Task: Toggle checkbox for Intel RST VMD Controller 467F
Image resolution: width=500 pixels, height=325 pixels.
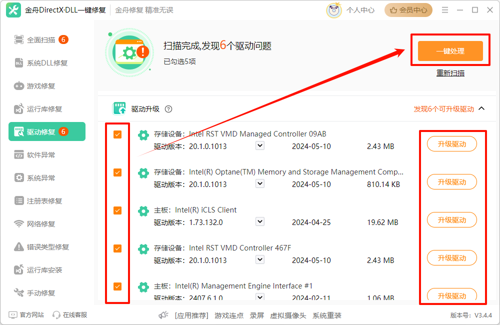Action: pyautogui.click(x=117, y=248)
